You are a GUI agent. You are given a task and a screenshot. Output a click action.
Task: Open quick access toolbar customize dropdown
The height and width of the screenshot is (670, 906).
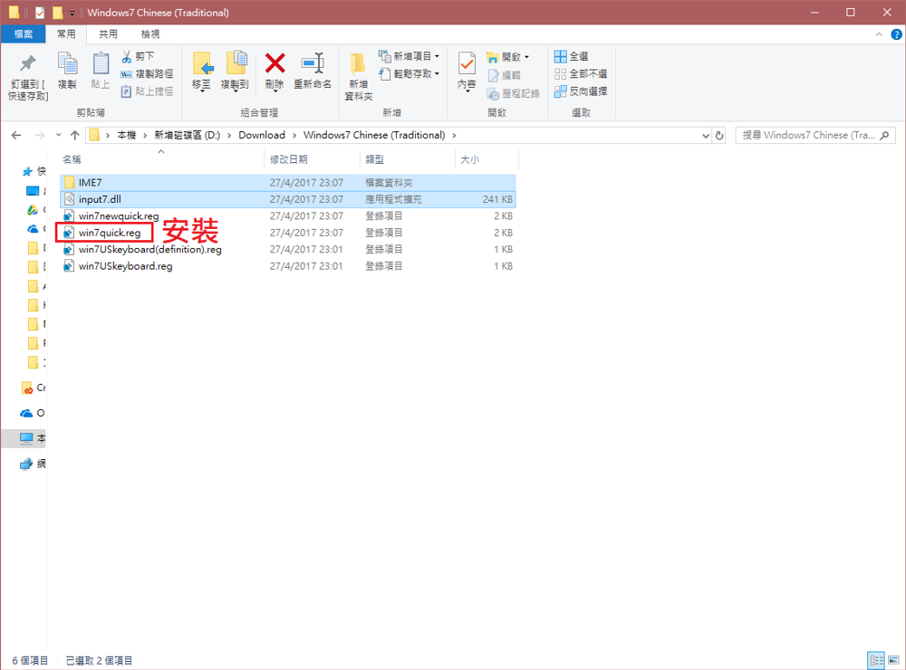(72, 13)
